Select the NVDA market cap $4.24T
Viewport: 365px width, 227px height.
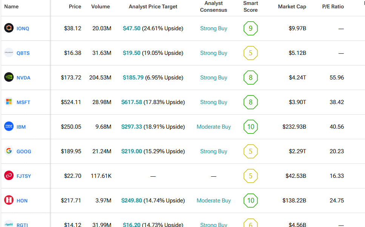point(297,78)
